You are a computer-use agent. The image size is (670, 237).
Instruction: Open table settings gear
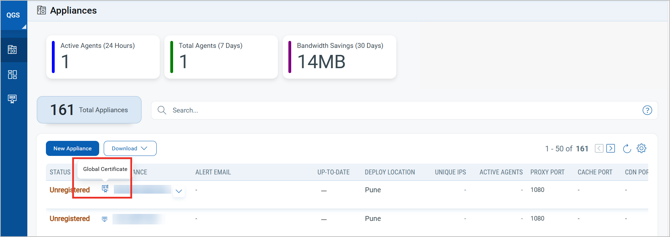641,148
